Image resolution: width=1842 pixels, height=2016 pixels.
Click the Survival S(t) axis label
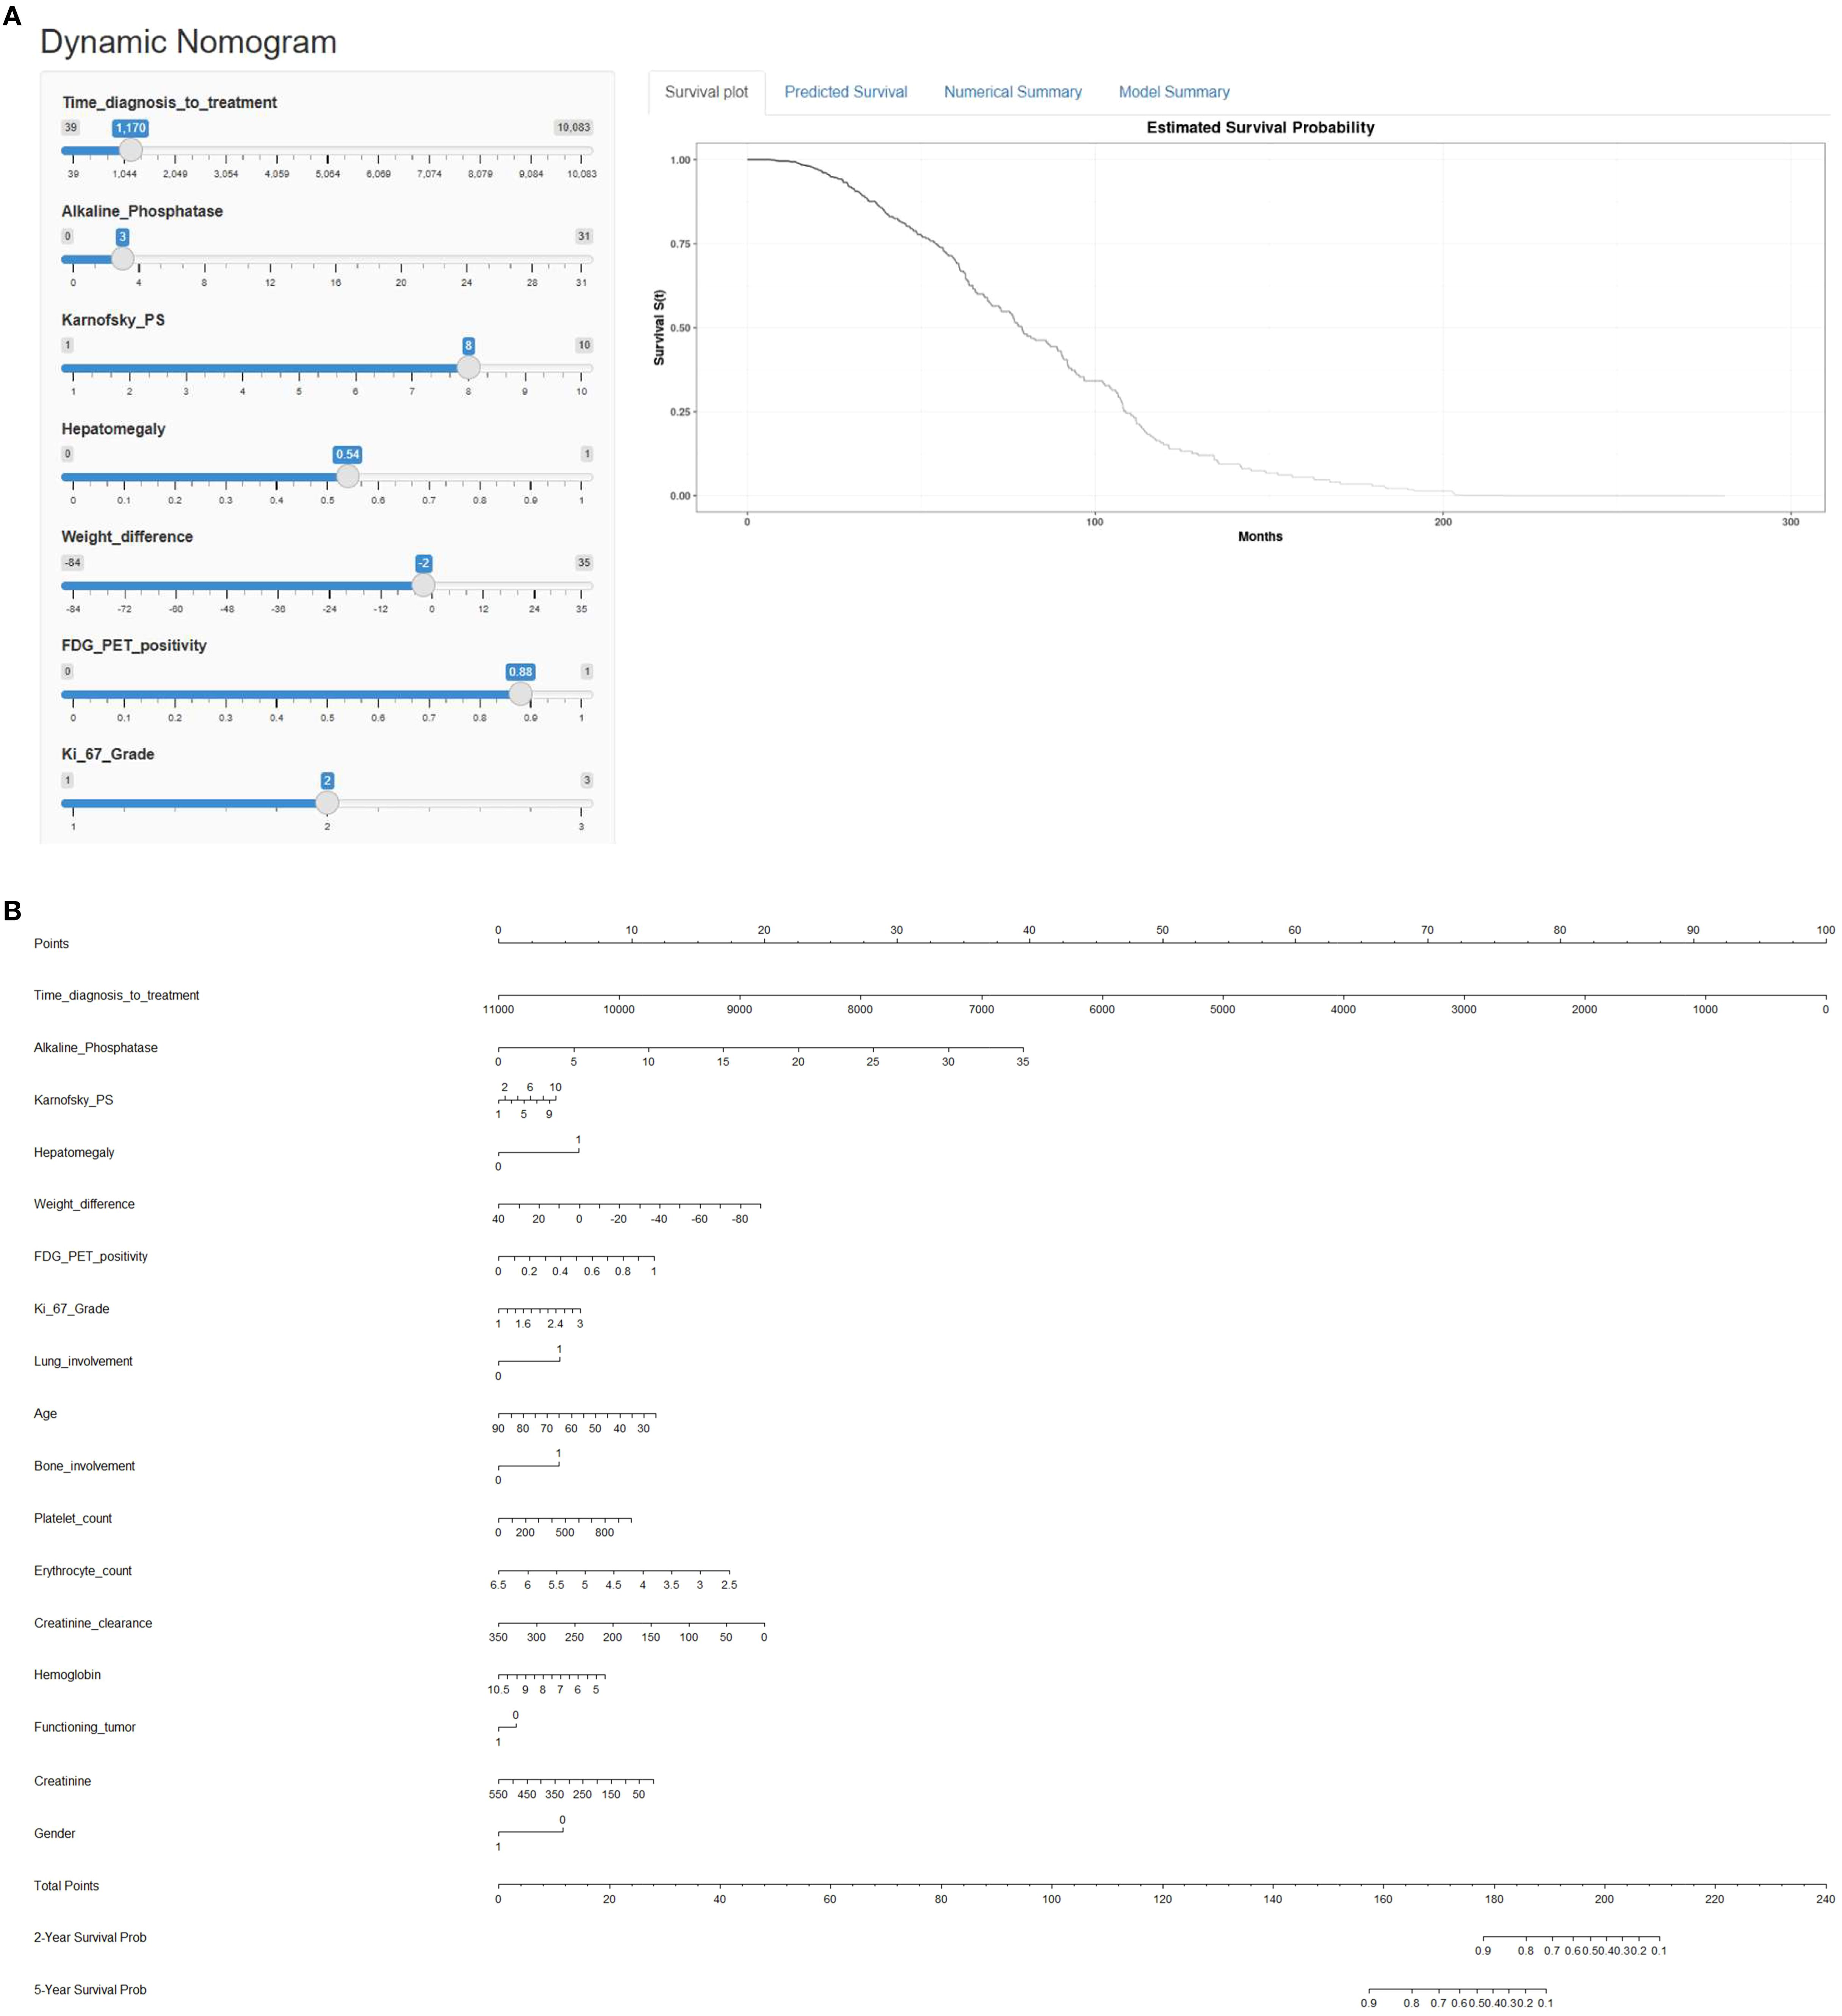[659, 327]
